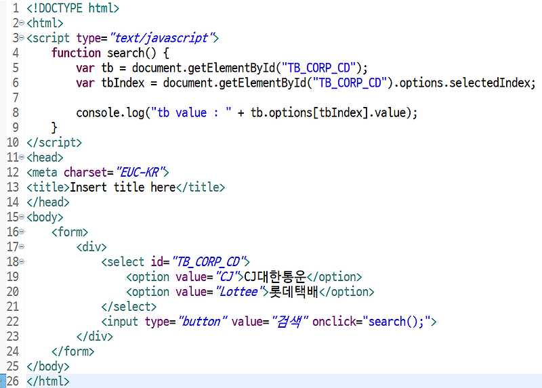Click the closing </body> tag

48,366
